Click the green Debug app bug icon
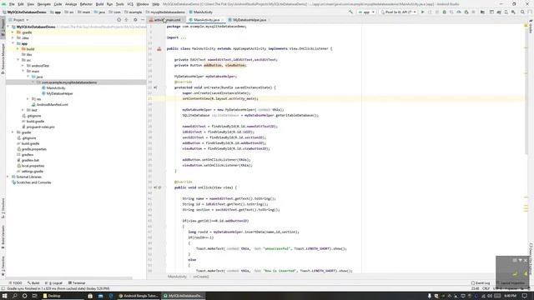 tap(445, 12)
